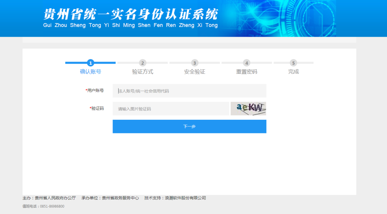The height and width of the screenshot is (214, 387).
Task: Click the step 4 circle icon
Action: point(247,63)
